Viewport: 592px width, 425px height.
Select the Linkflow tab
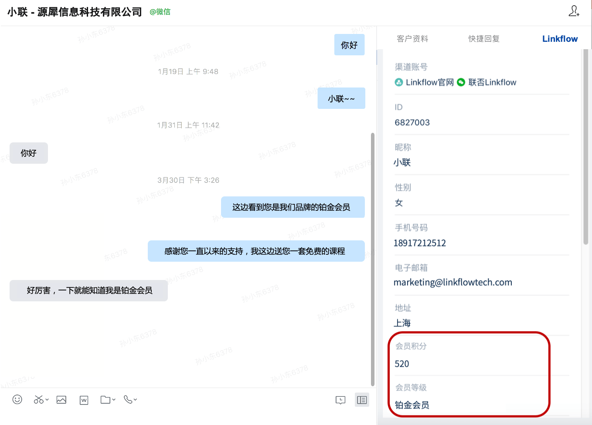(560, 39)
